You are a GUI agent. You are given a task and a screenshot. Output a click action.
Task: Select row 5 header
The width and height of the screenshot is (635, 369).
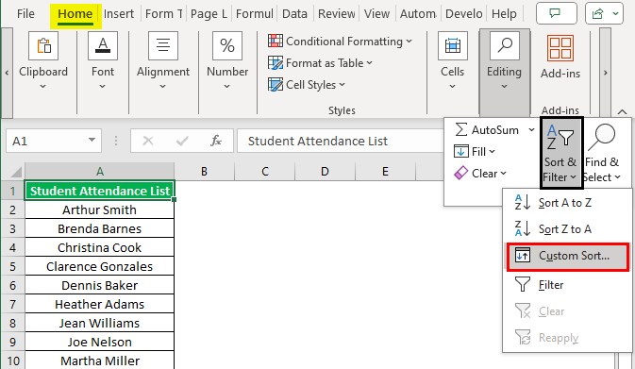click(x=12, y=266)
